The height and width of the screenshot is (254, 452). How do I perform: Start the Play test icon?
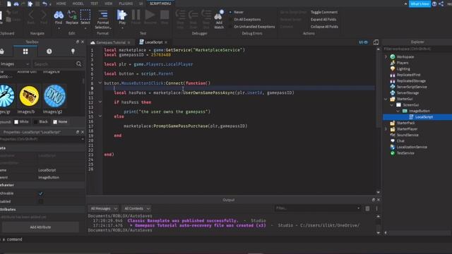[122, 15]
